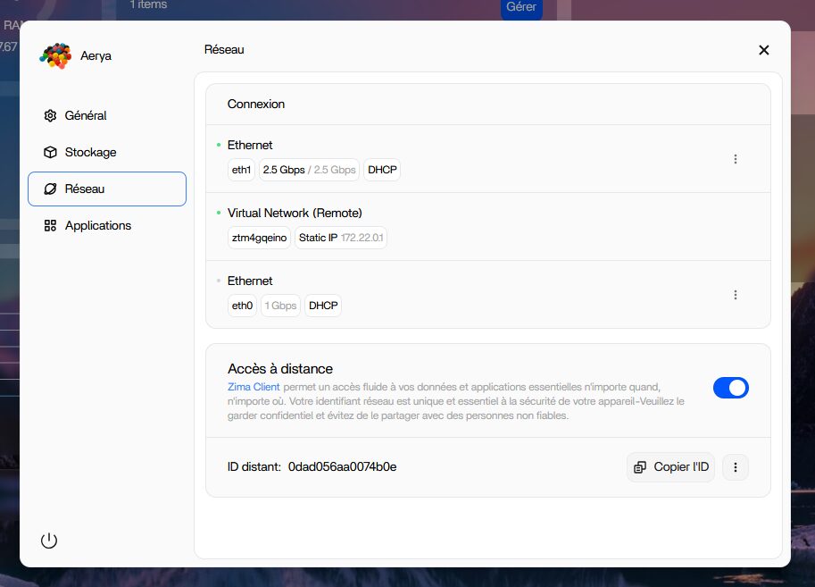Click the ztm4gqeino virtual network tag
This screenshot has width=815, height=587.
tap(260, 238)
